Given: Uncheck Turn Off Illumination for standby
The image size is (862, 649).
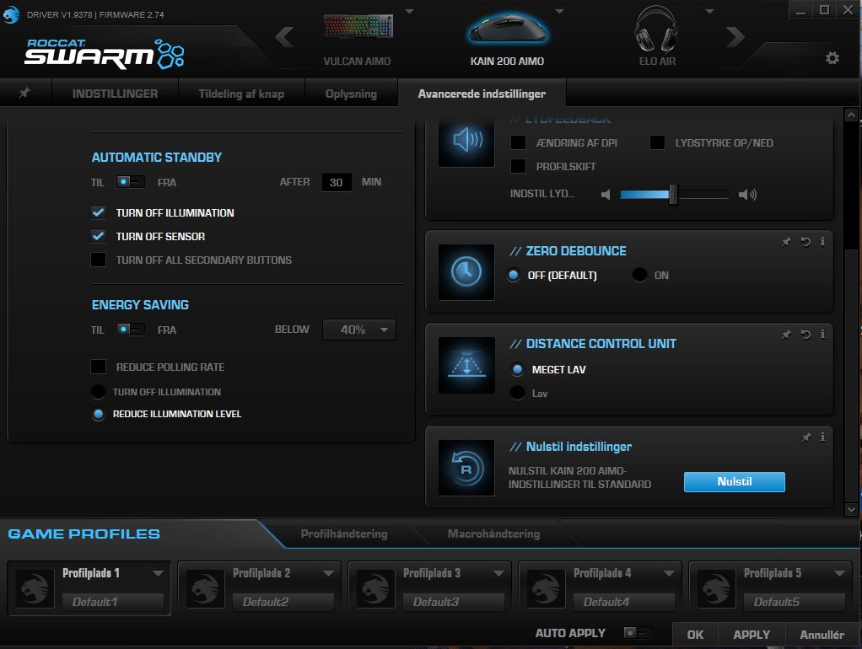Looking at the screenshot, I should coord(99,212).
